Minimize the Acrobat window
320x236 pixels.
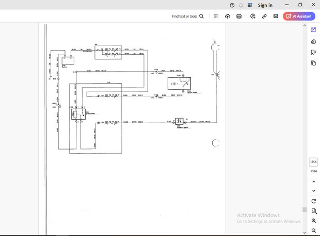[x=287, y=5]
